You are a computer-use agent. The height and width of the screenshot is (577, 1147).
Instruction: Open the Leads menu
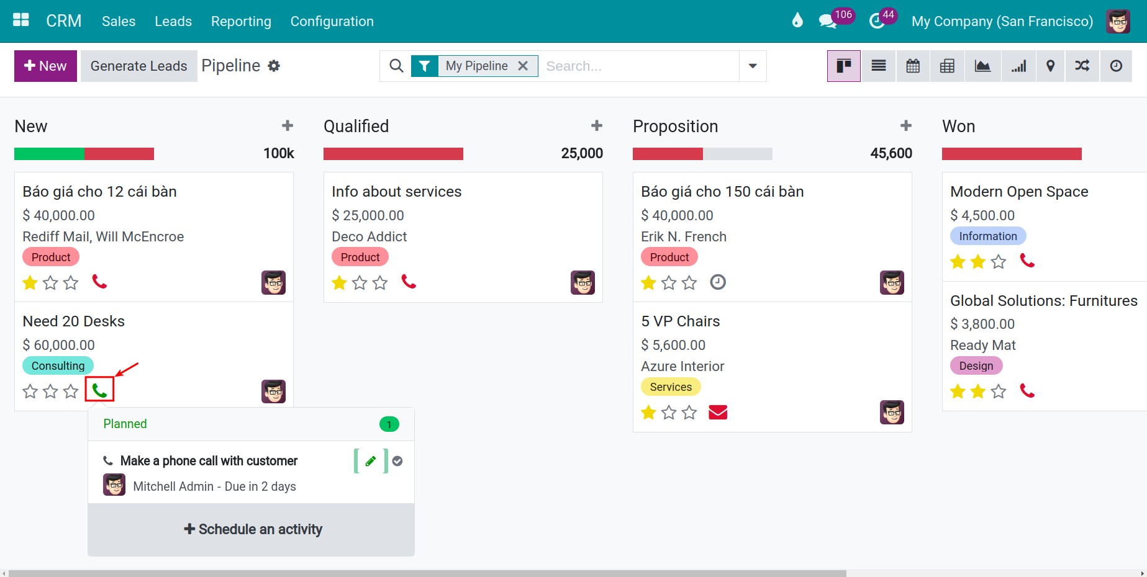point(173,21)
